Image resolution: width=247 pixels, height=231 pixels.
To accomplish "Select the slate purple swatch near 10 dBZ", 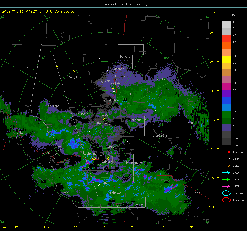I will 226,128.
